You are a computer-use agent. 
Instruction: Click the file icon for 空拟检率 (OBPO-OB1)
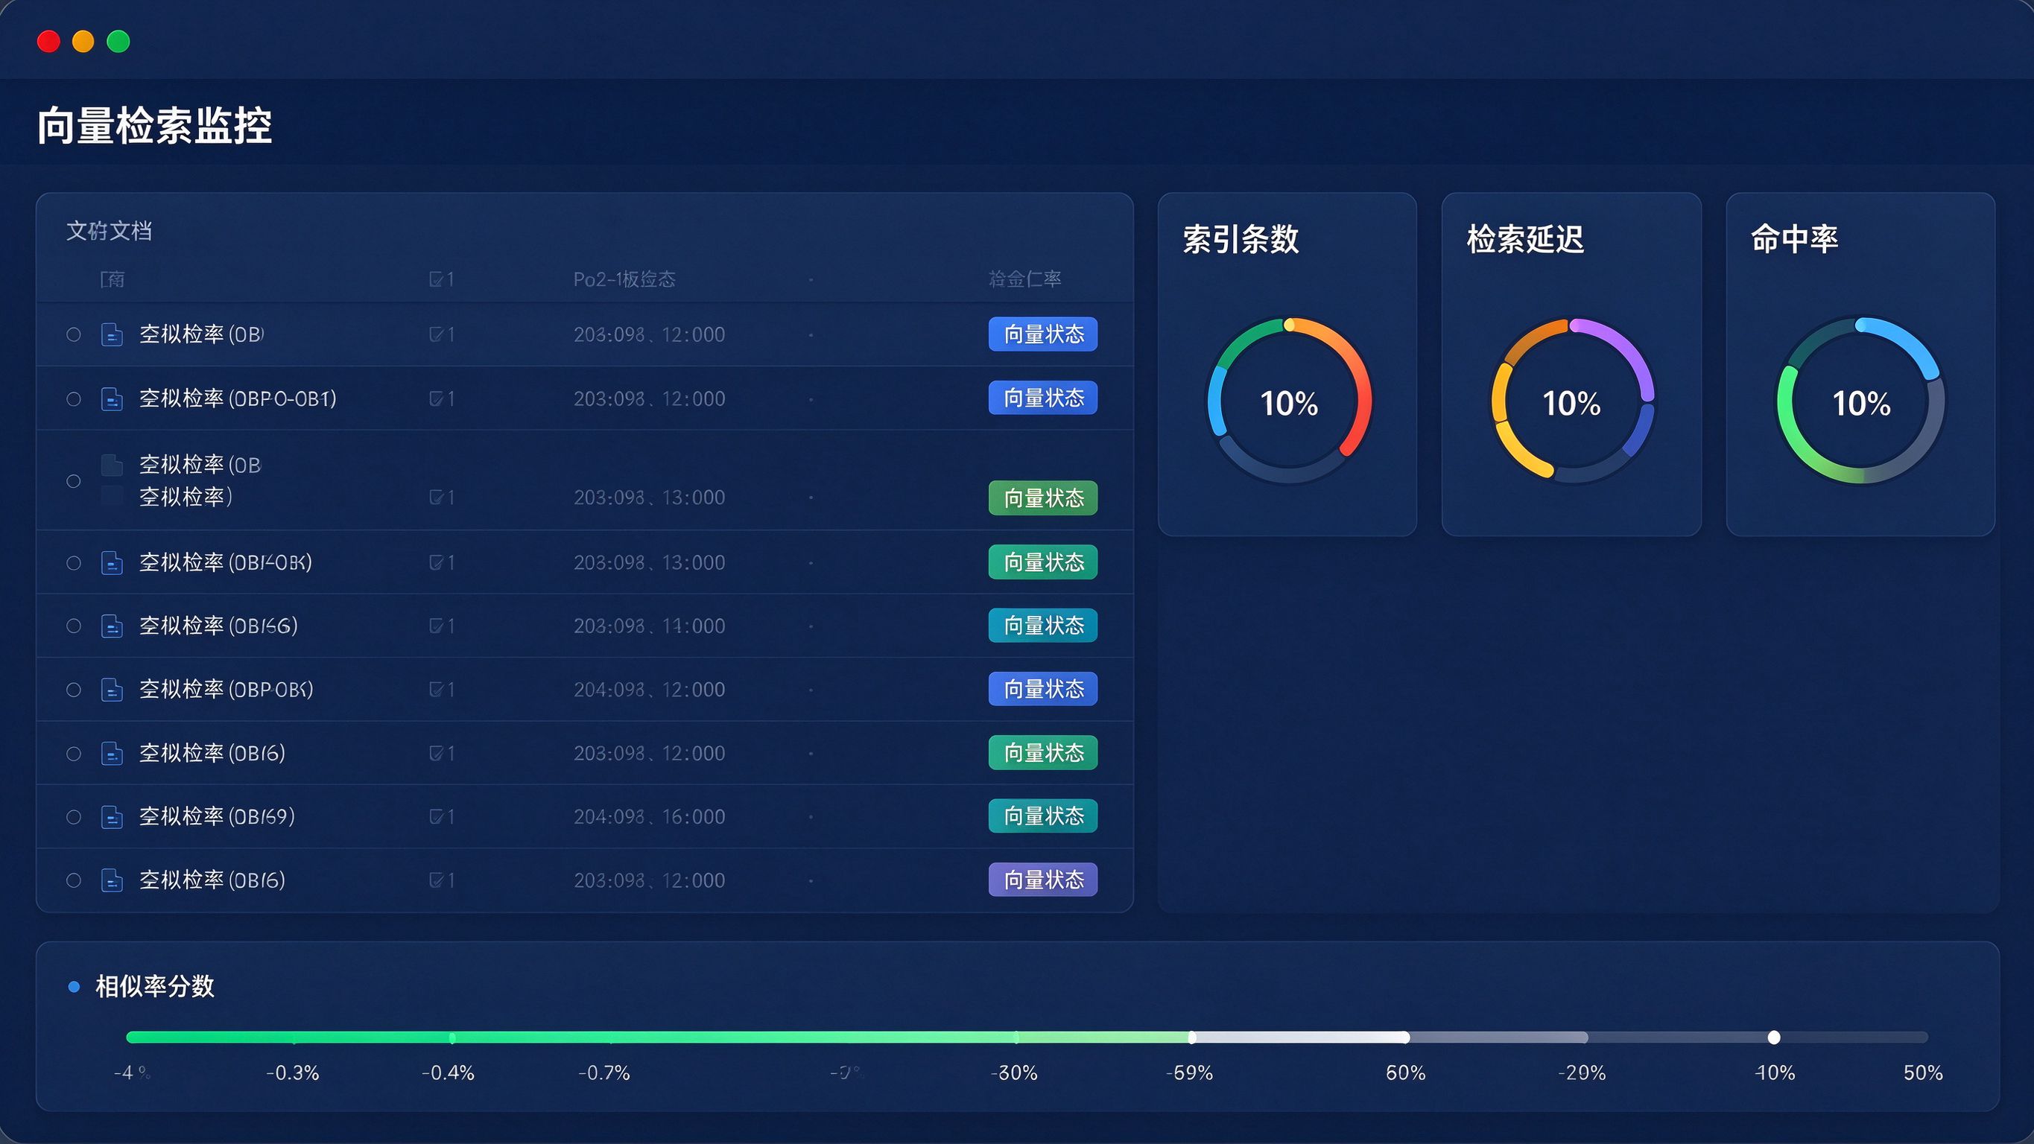[x=112, y=398]
